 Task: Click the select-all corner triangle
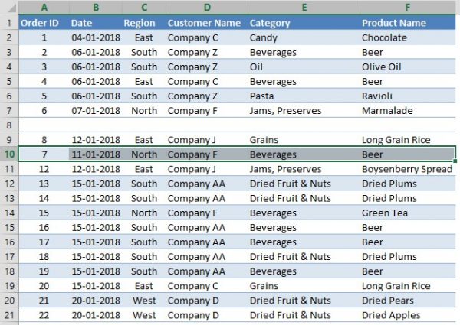(11, 8)
